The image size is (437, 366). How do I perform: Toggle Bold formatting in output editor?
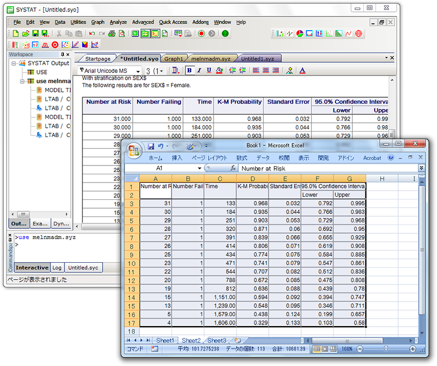189,70
